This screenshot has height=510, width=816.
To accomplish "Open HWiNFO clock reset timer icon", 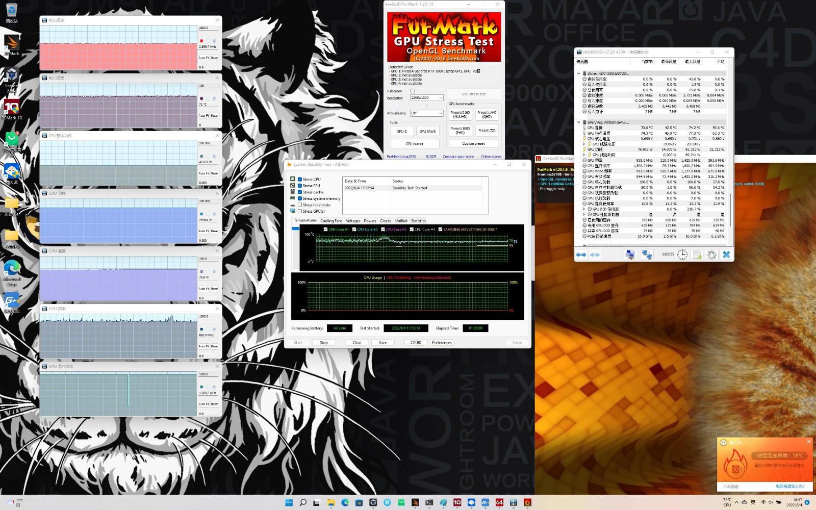I will click(x=682, y=254).
